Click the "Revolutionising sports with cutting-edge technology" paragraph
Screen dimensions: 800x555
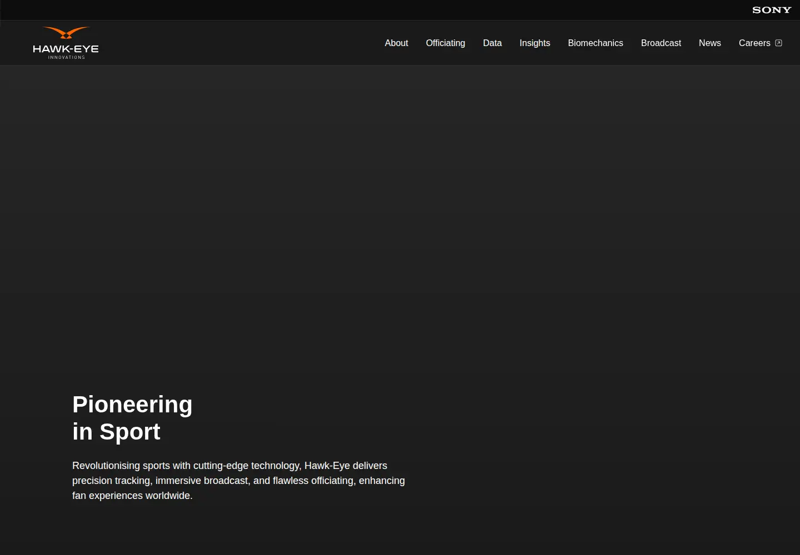point(239,481)
